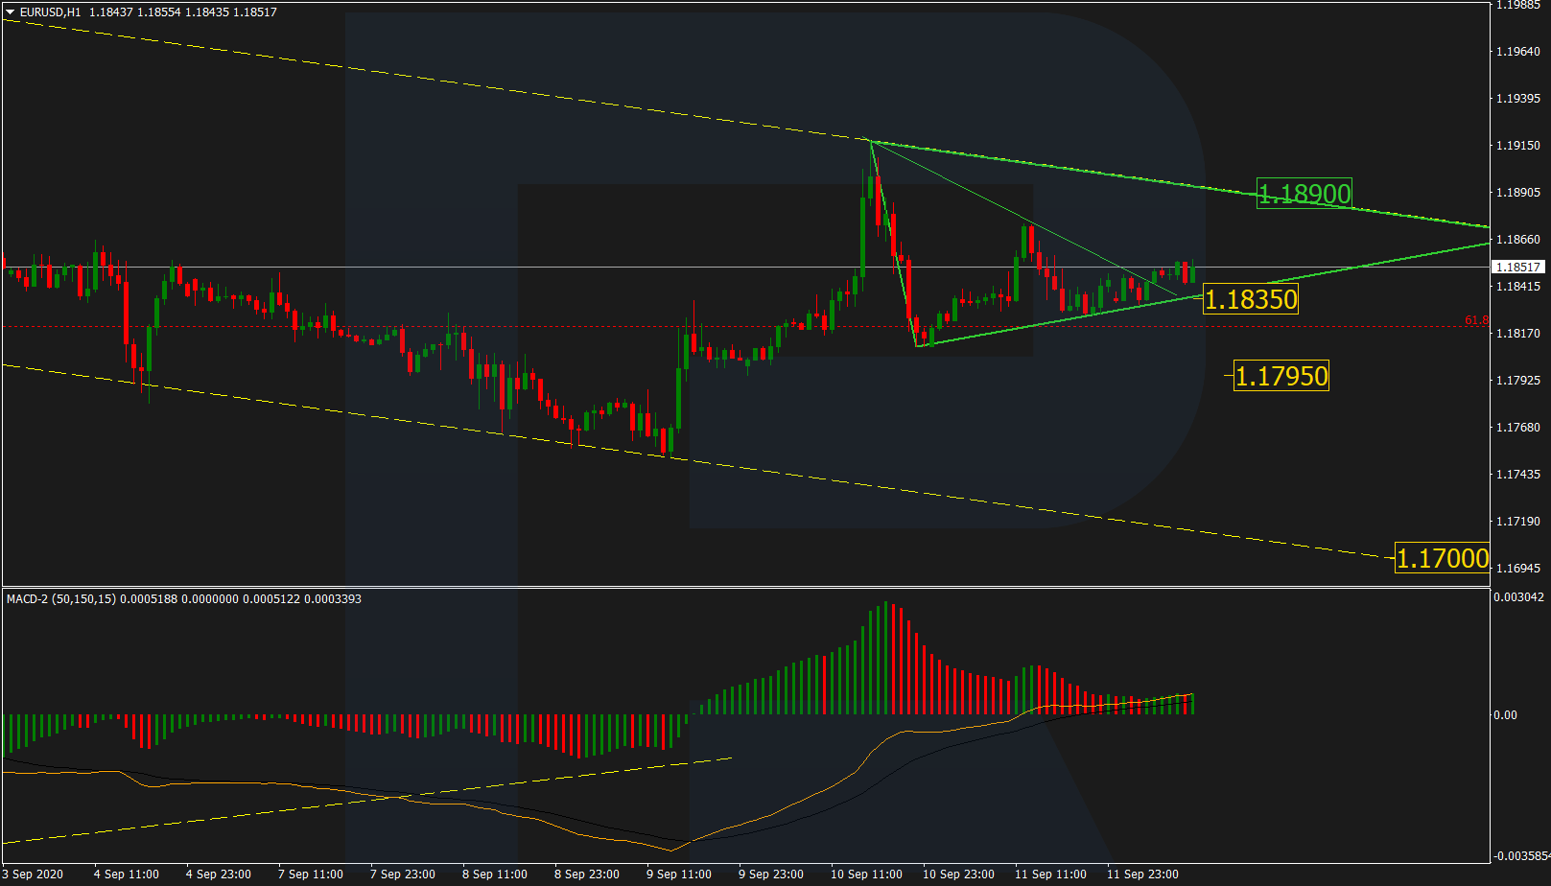Click the MACD scale value -0.003585
This screenshot has height=886, width=1551.
click(1520, 856)
